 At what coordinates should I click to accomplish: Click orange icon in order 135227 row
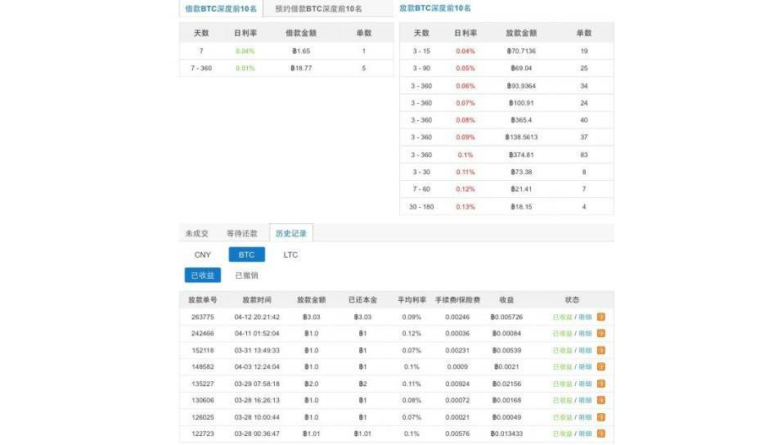click(x=600, y=384)
